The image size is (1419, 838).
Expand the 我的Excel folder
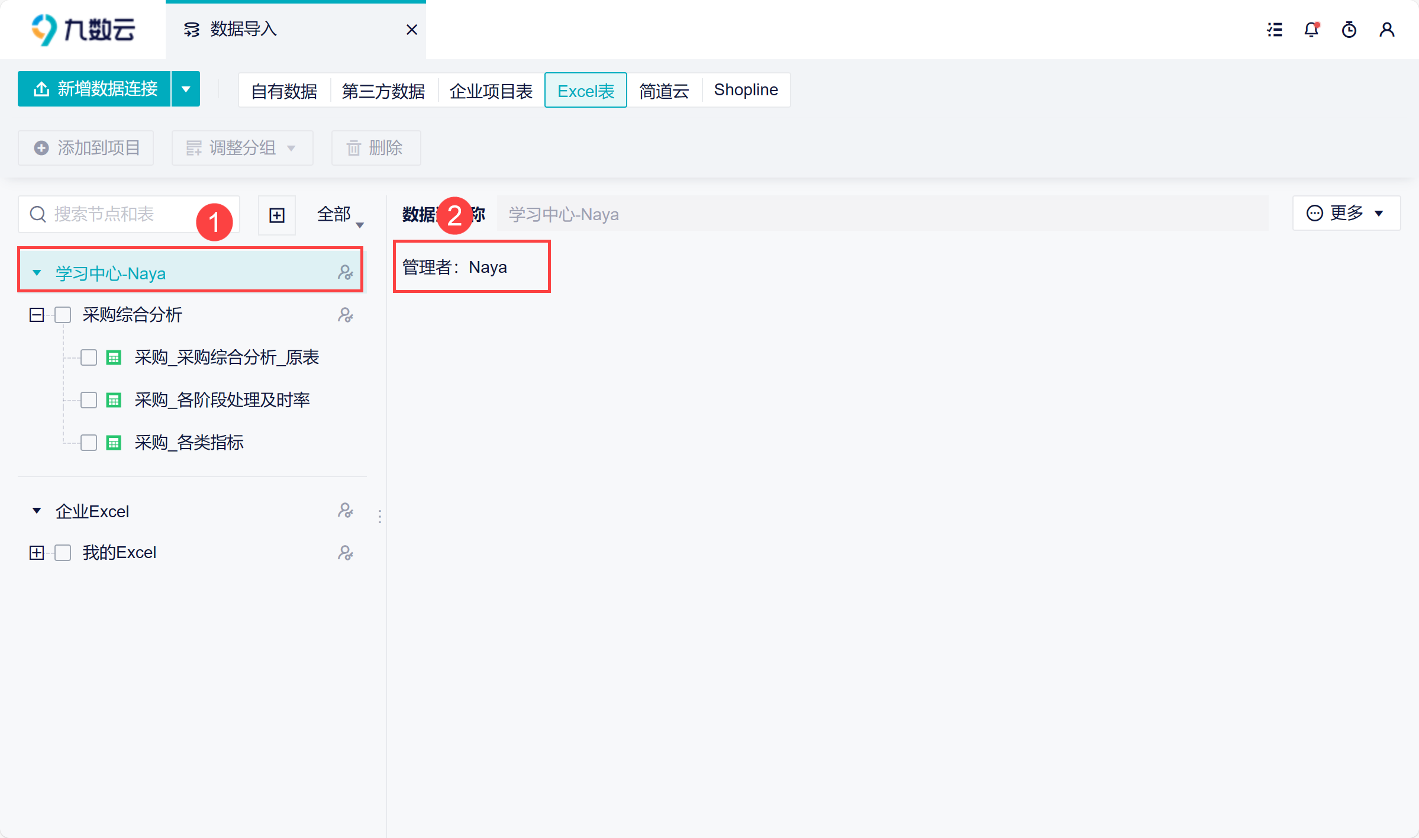tap(37, 553)
